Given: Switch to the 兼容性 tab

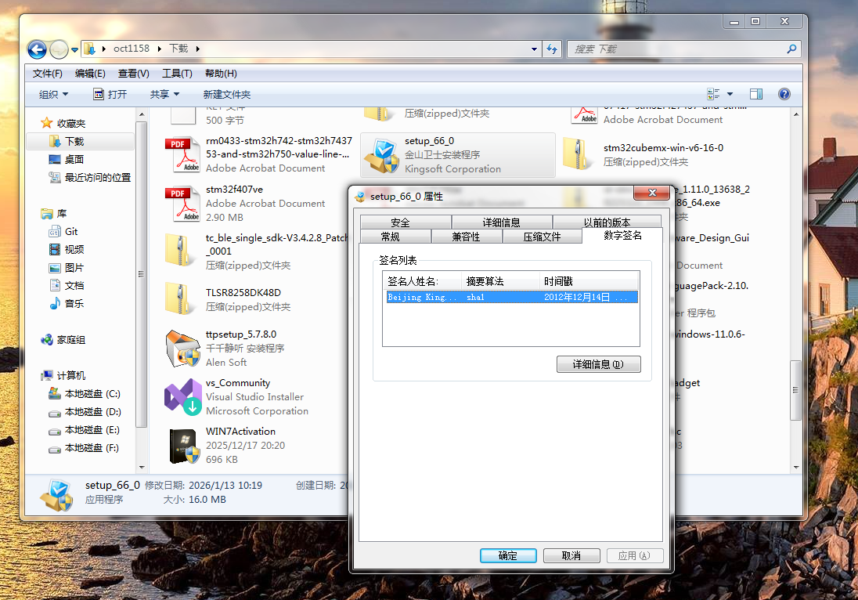Looking at the screenshot, I should point(466,237).
